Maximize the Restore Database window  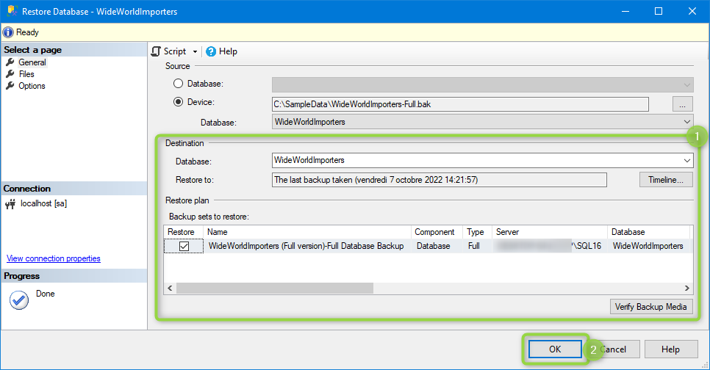click(x=659, y=11)
